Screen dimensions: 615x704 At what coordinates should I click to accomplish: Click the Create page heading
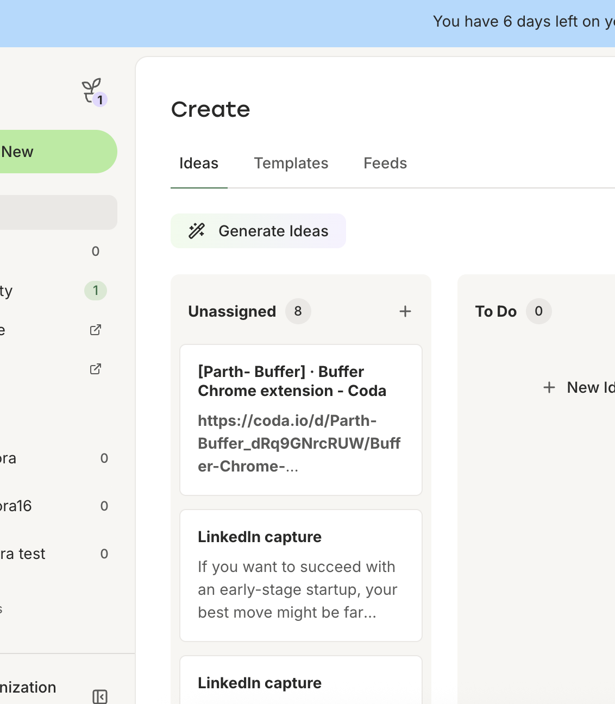(x=211, y=109)
